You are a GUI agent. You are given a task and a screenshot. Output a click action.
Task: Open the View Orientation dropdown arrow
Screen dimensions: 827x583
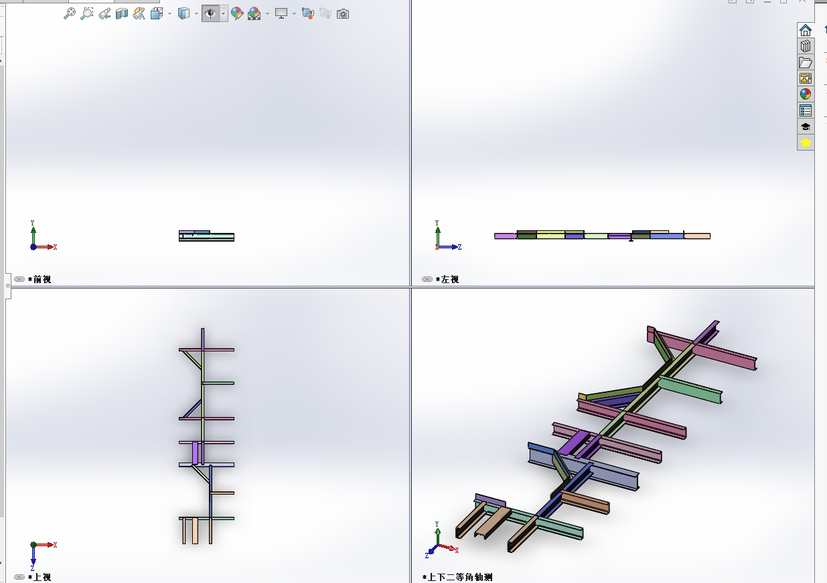pos(169,13)
